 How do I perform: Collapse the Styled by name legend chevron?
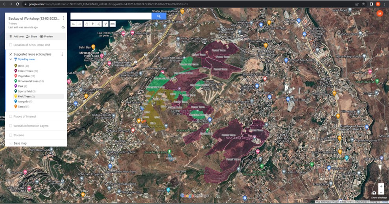coord(11,59)
